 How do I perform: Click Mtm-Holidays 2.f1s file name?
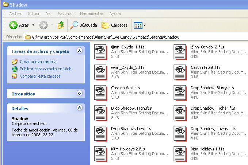pos(128,149)
